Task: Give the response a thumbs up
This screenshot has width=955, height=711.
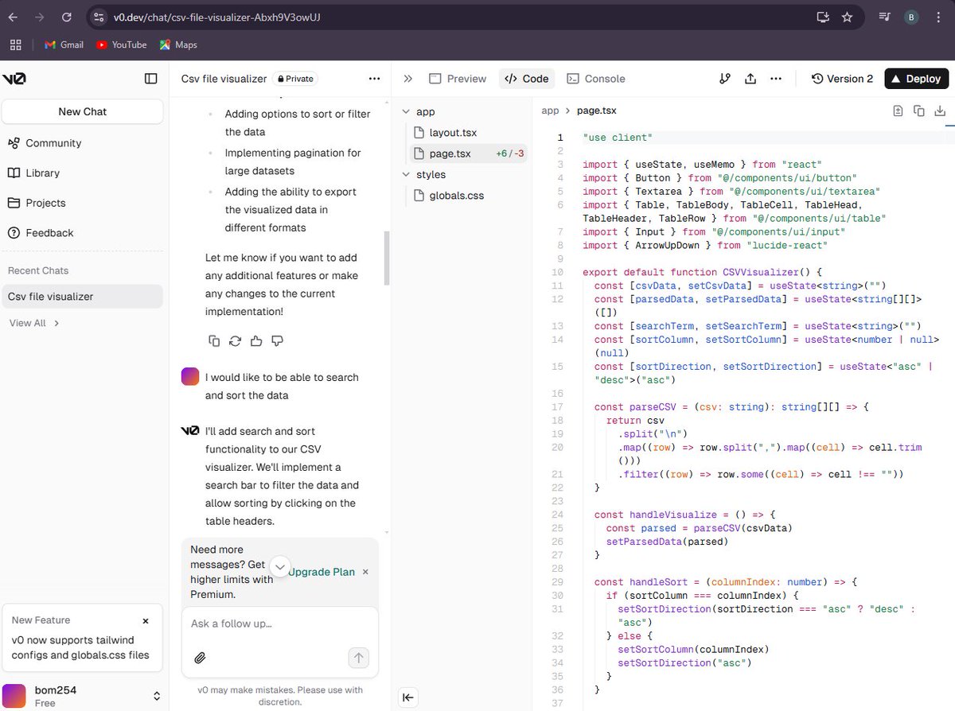Action: tap(255, 340)
